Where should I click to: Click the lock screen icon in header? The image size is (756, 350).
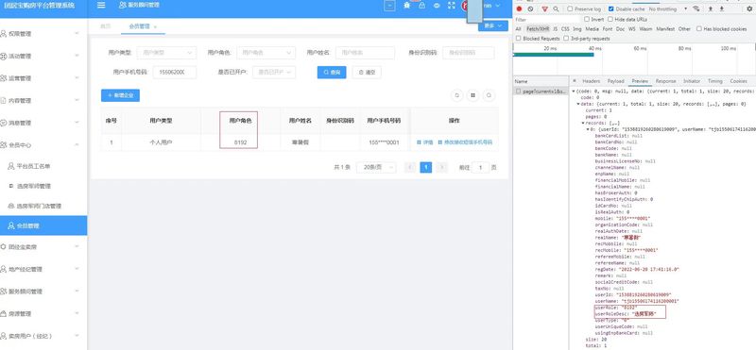421,6
